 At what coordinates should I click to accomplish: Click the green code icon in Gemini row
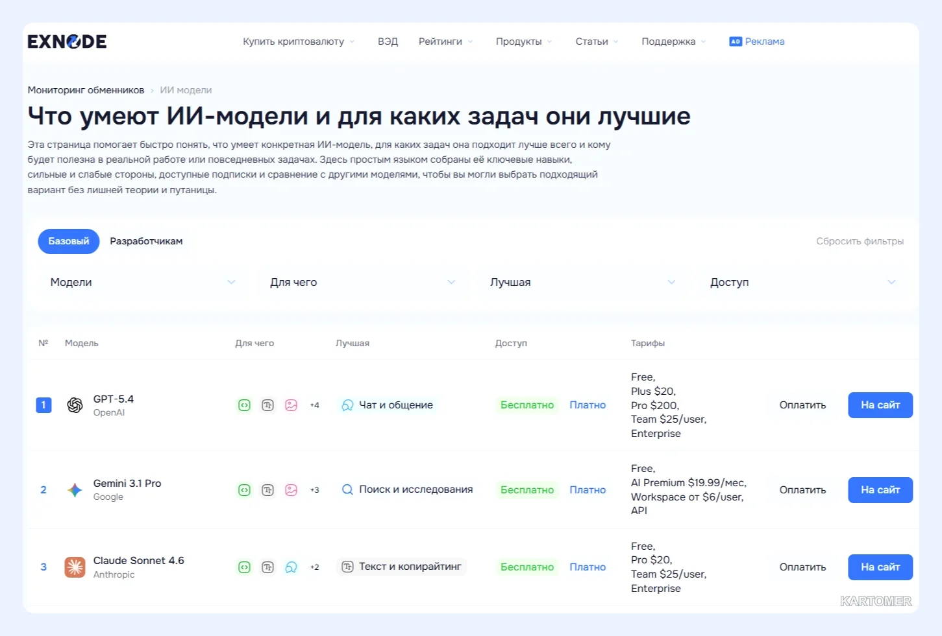point(244,490)
